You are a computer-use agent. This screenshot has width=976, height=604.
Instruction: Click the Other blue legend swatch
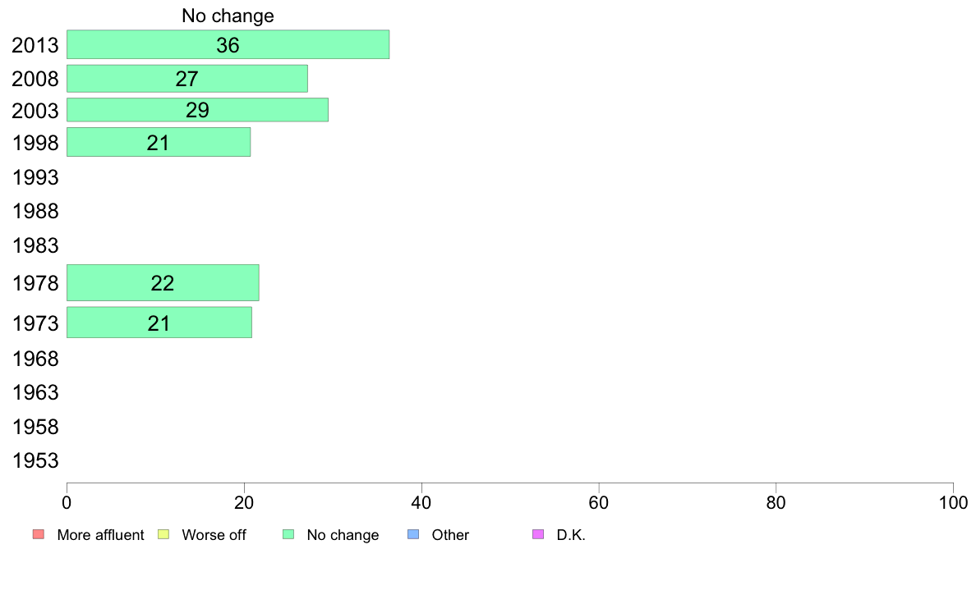[x=413, y=534]
